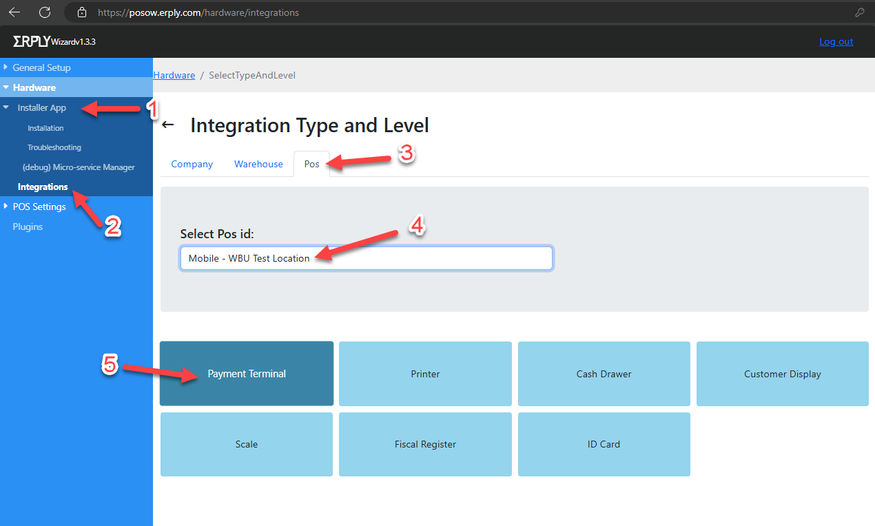
Task: Open the Select Pos id dropdown
Action: tap(367, 258)
